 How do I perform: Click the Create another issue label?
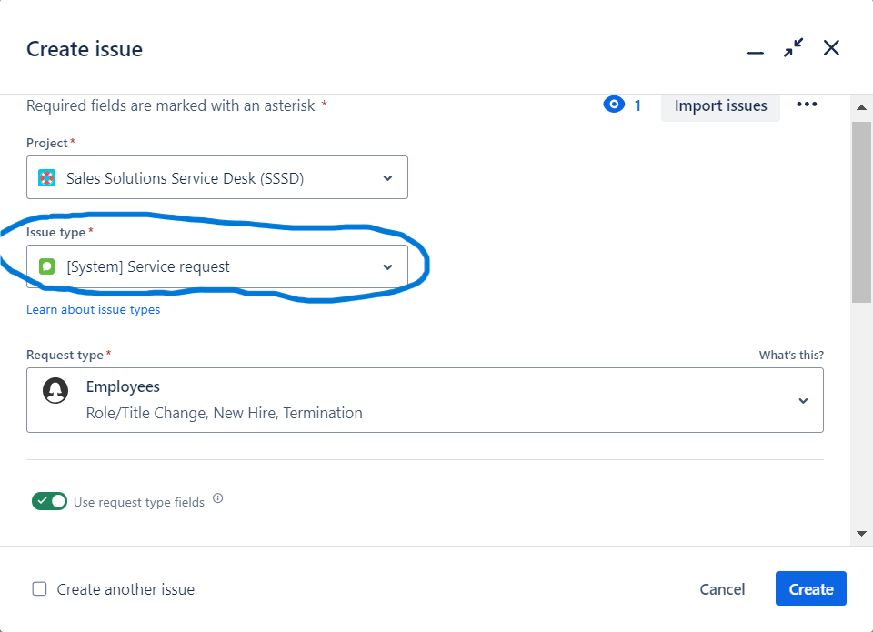coord(125,589)
